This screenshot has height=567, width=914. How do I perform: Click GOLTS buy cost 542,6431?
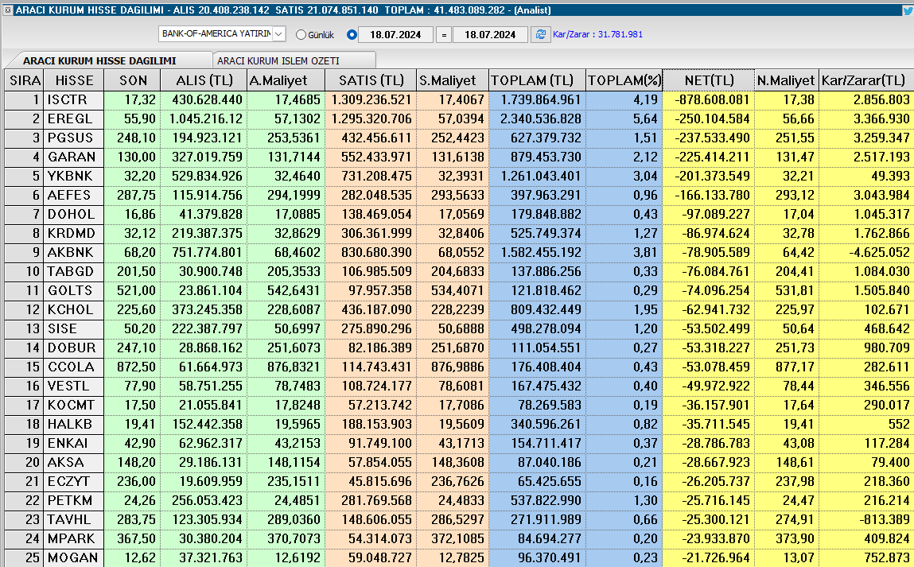click(294, 291)
